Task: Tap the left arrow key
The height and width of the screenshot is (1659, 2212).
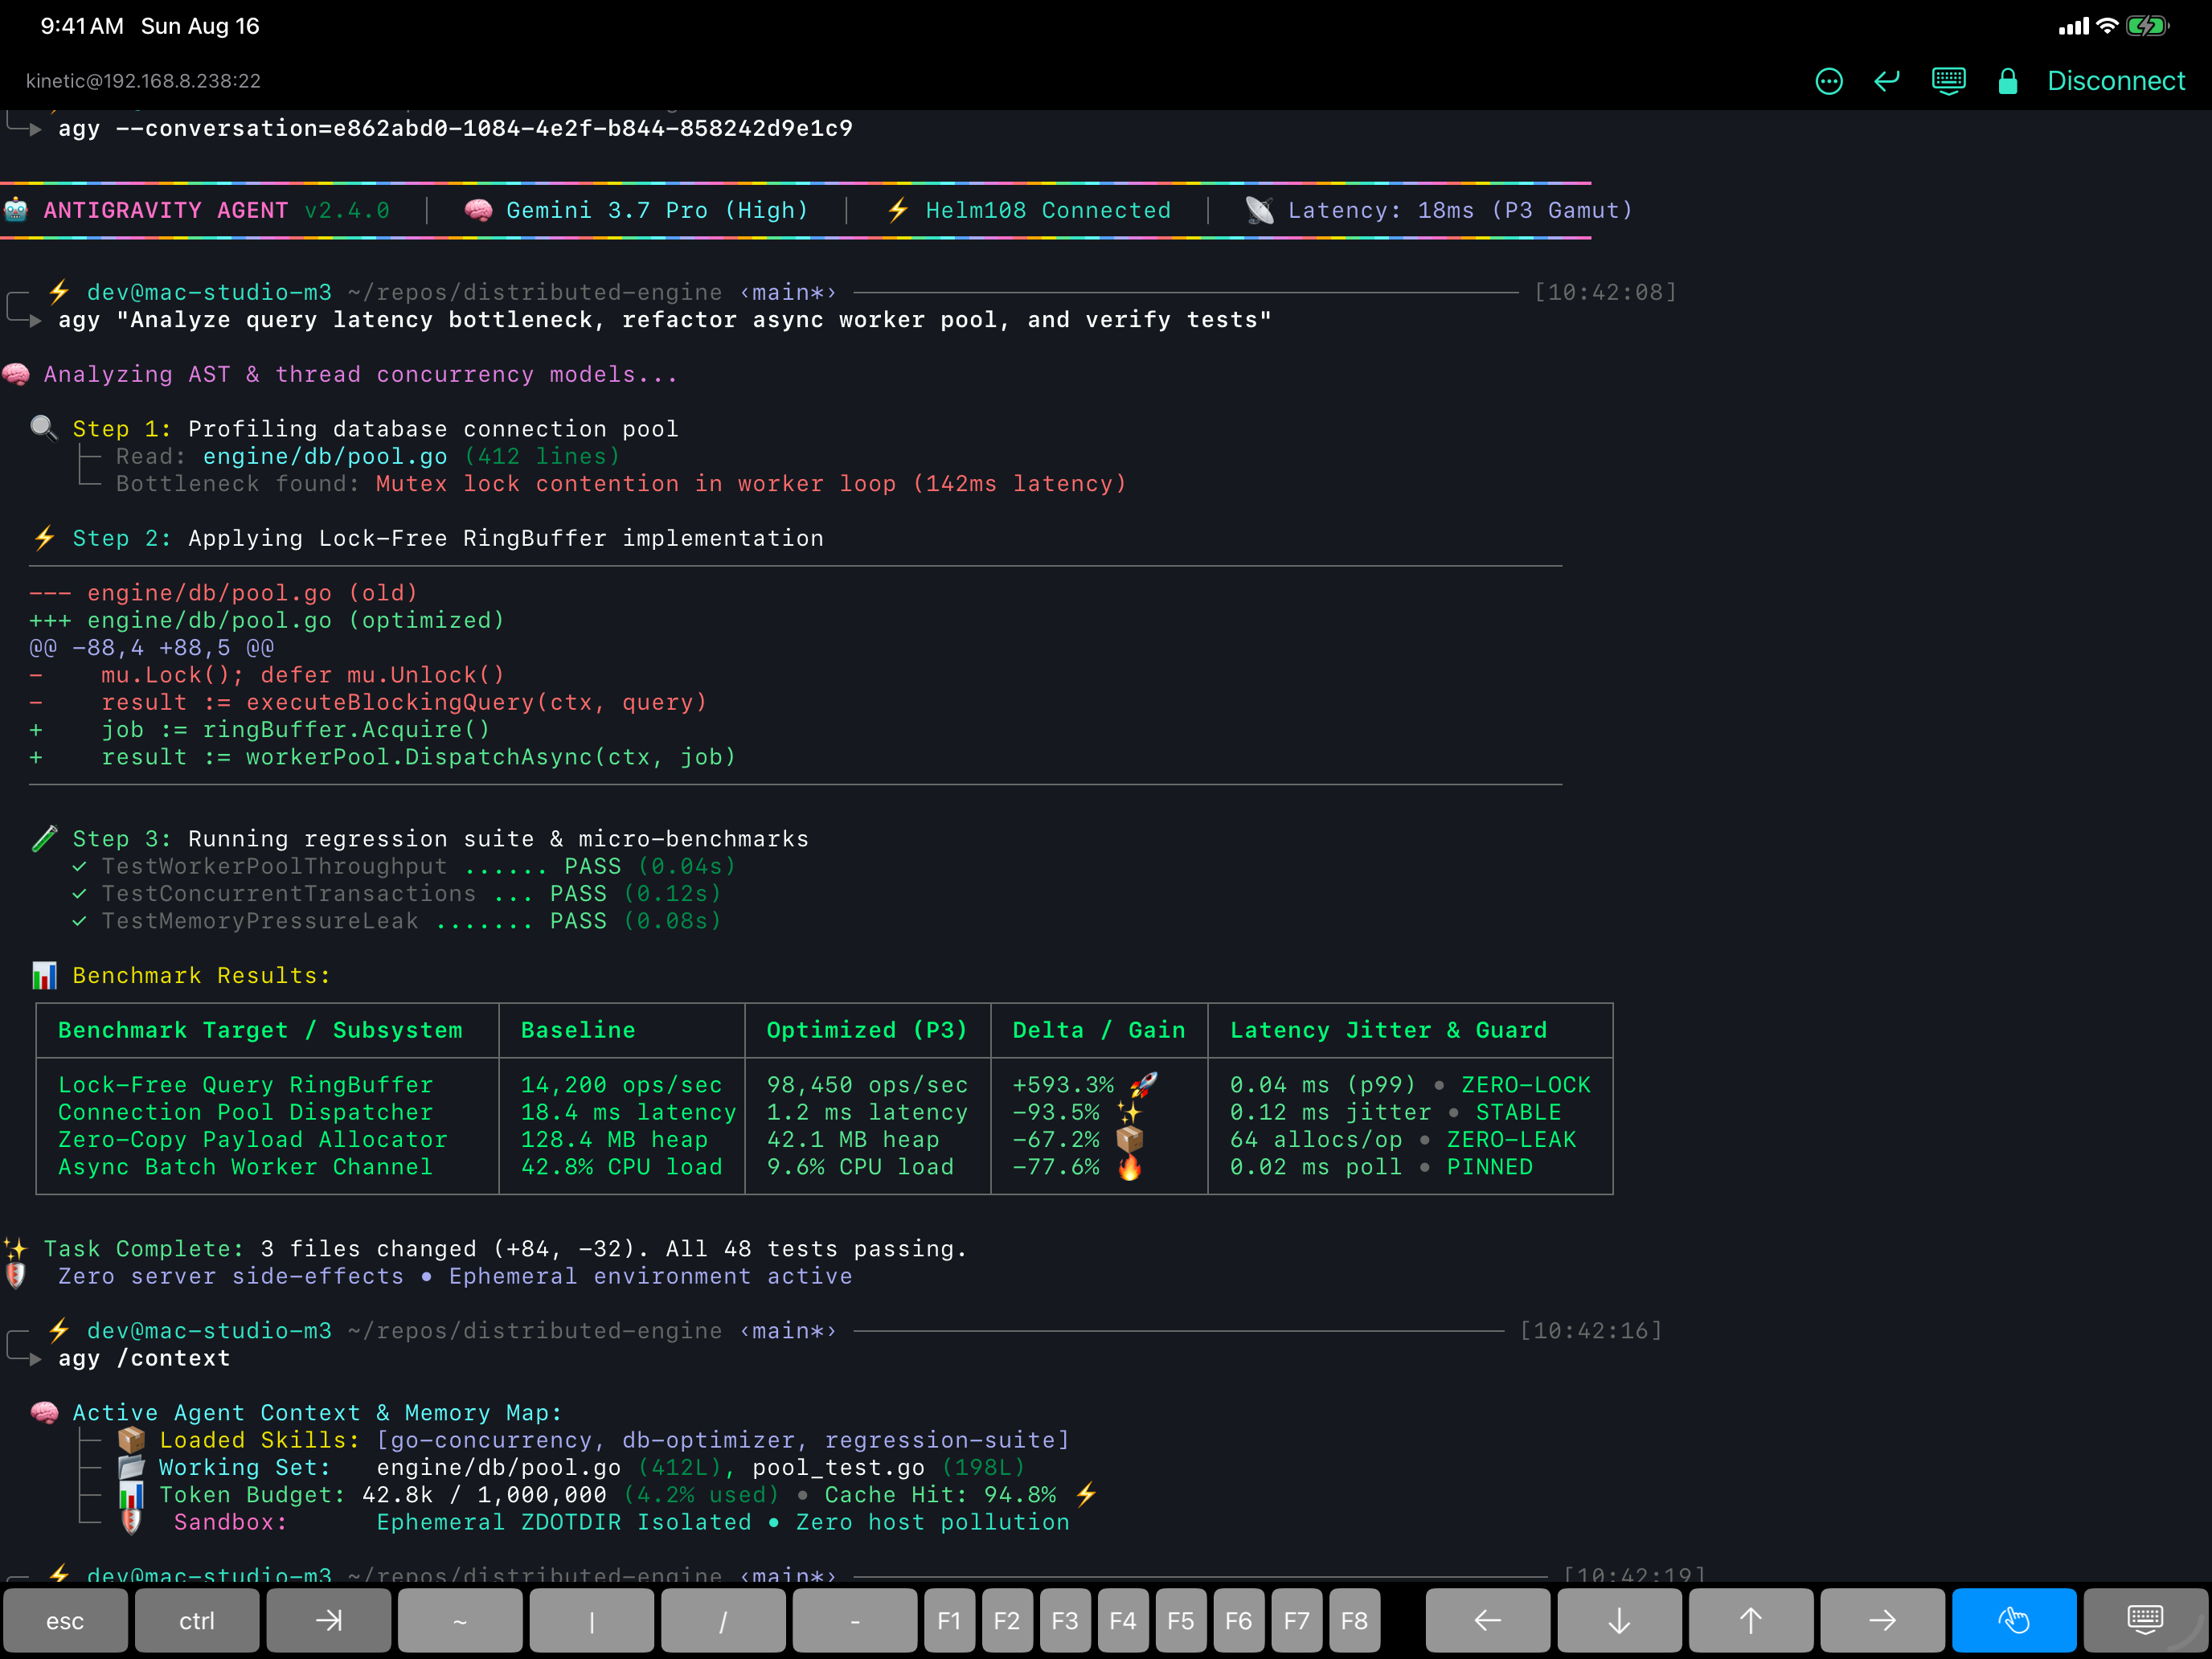Action: [1488, 1620]
